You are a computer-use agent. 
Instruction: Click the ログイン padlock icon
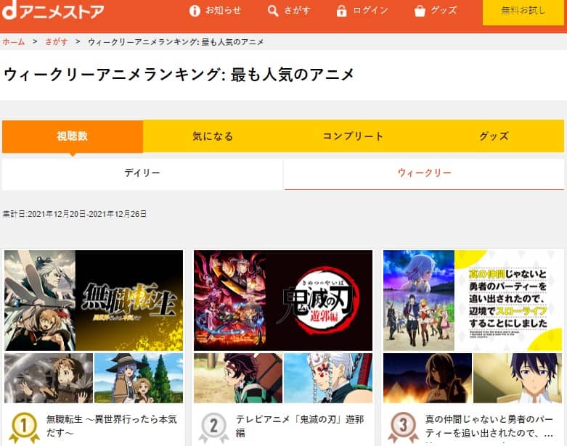click(x=341, y=11)
